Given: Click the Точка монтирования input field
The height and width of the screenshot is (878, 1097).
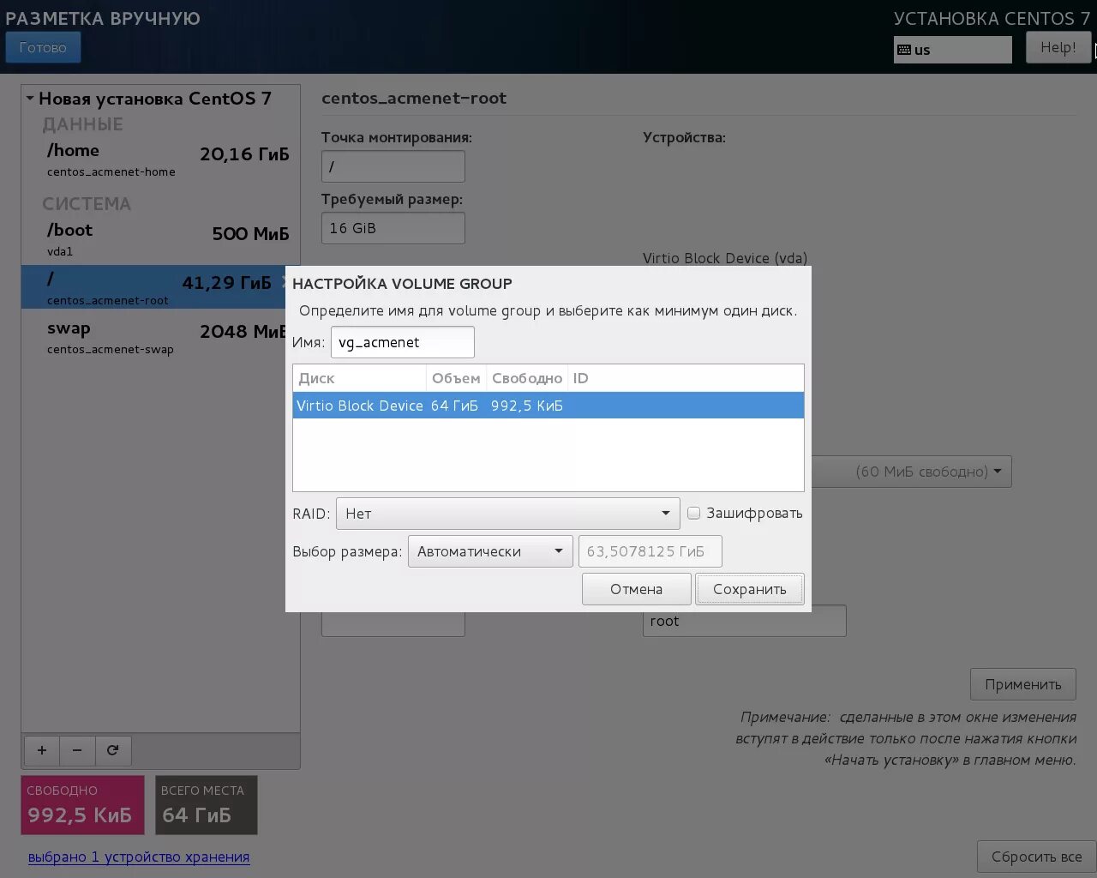Looking at the screenshot, I should (393, 166).
